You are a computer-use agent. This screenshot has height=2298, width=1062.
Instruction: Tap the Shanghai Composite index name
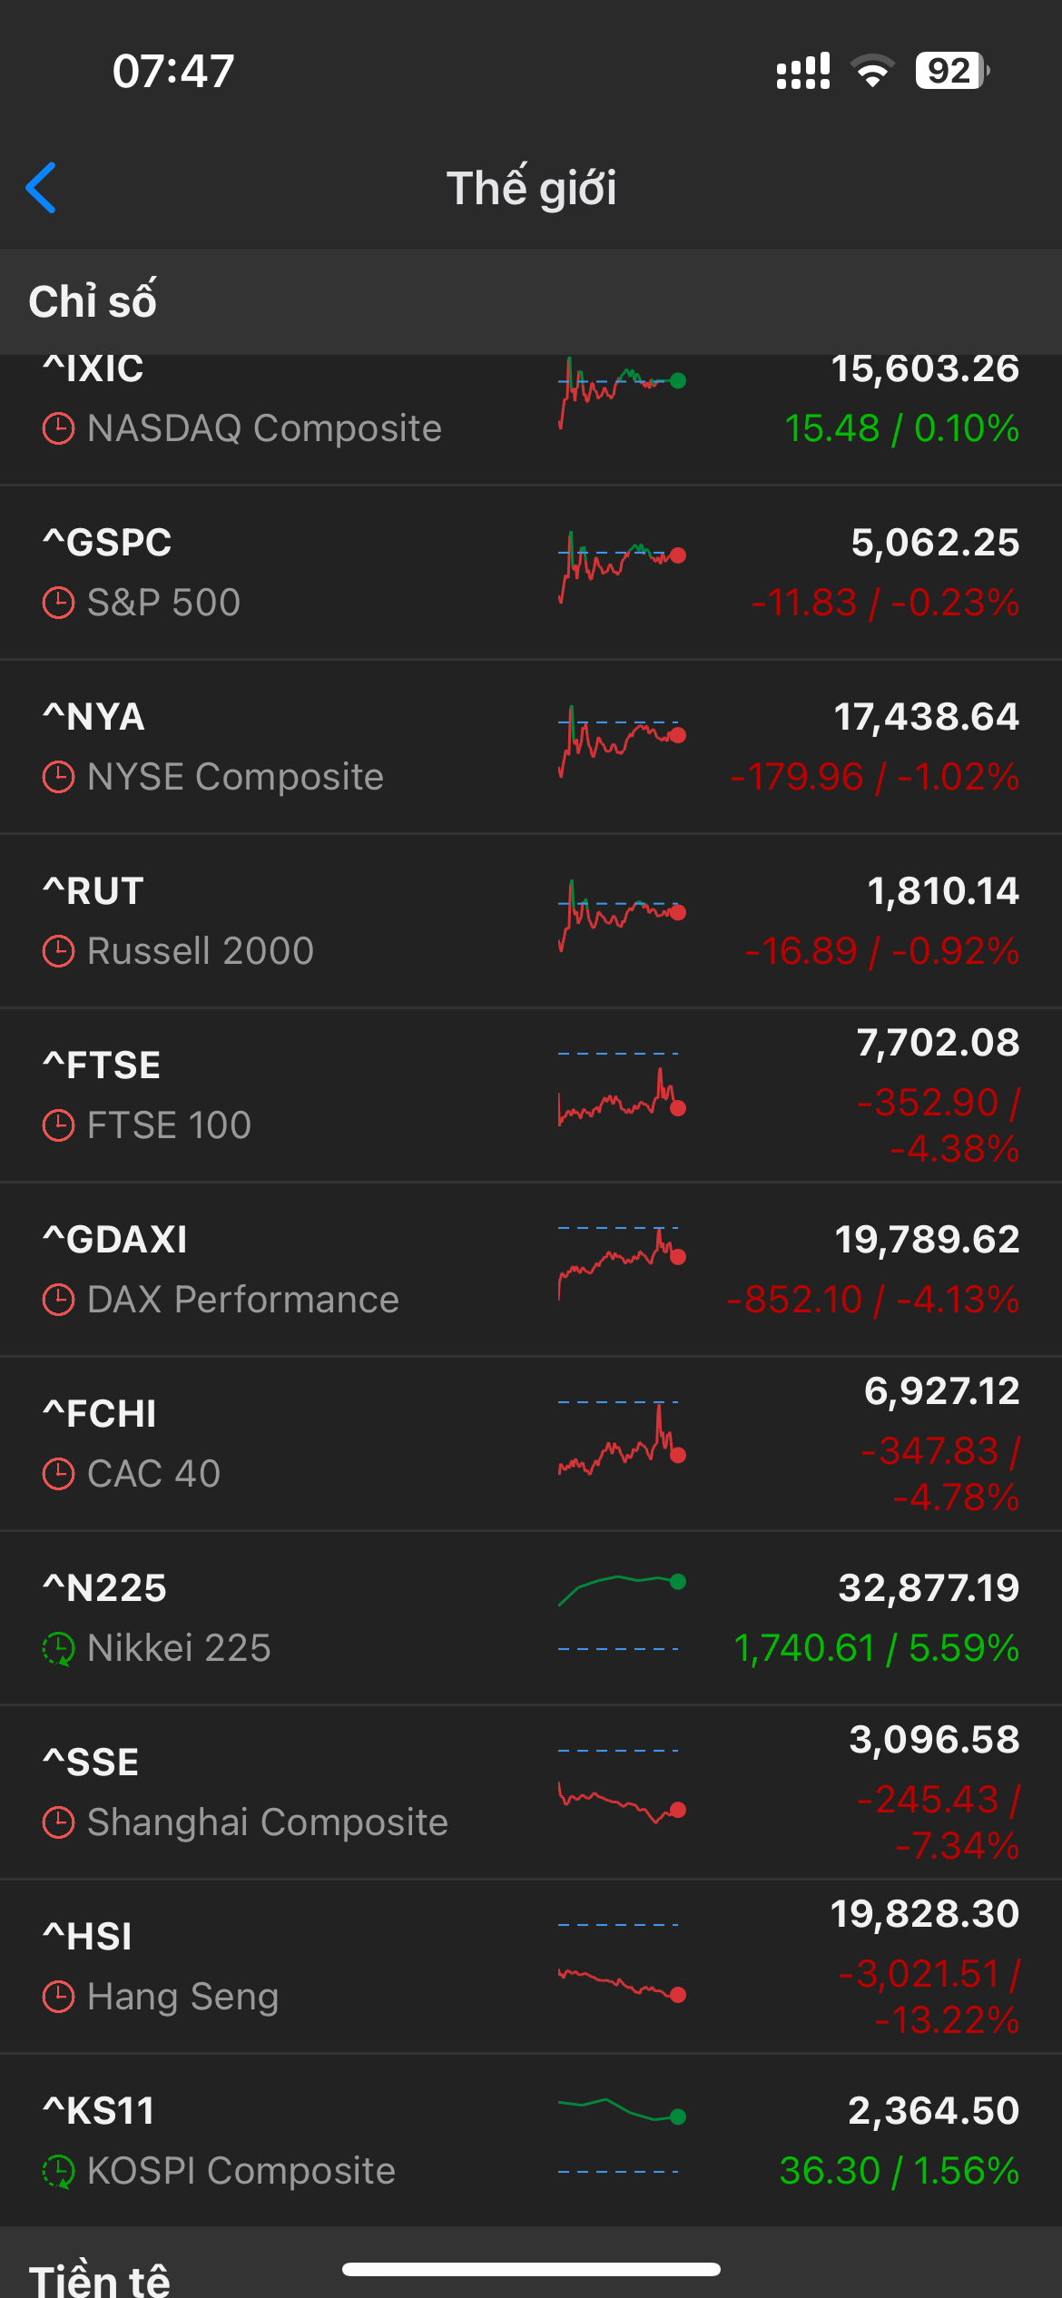point(268,1822)
